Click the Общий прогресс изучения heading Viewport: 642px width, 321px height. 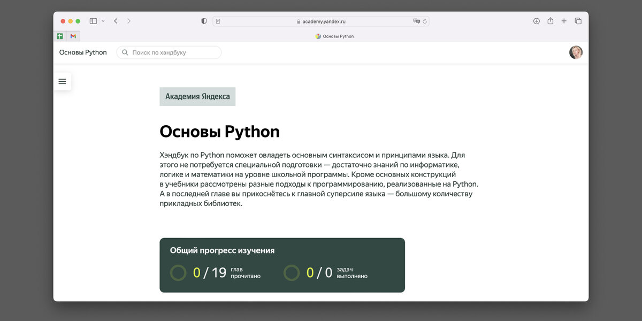coord(222,250)
